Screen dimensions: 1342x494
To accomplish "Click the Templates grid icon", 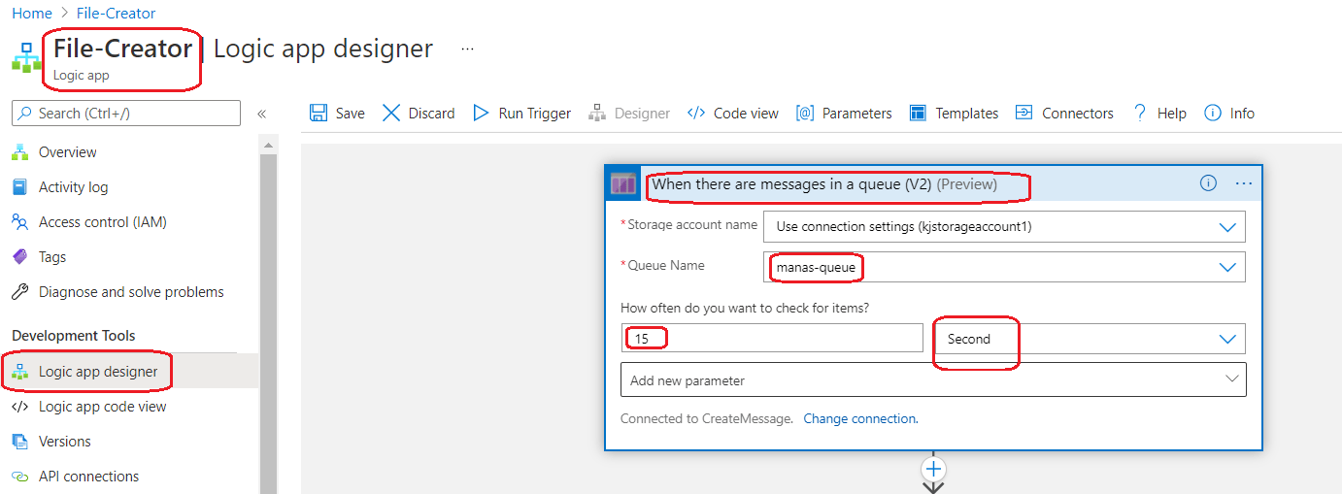I will tap(918, 114).
